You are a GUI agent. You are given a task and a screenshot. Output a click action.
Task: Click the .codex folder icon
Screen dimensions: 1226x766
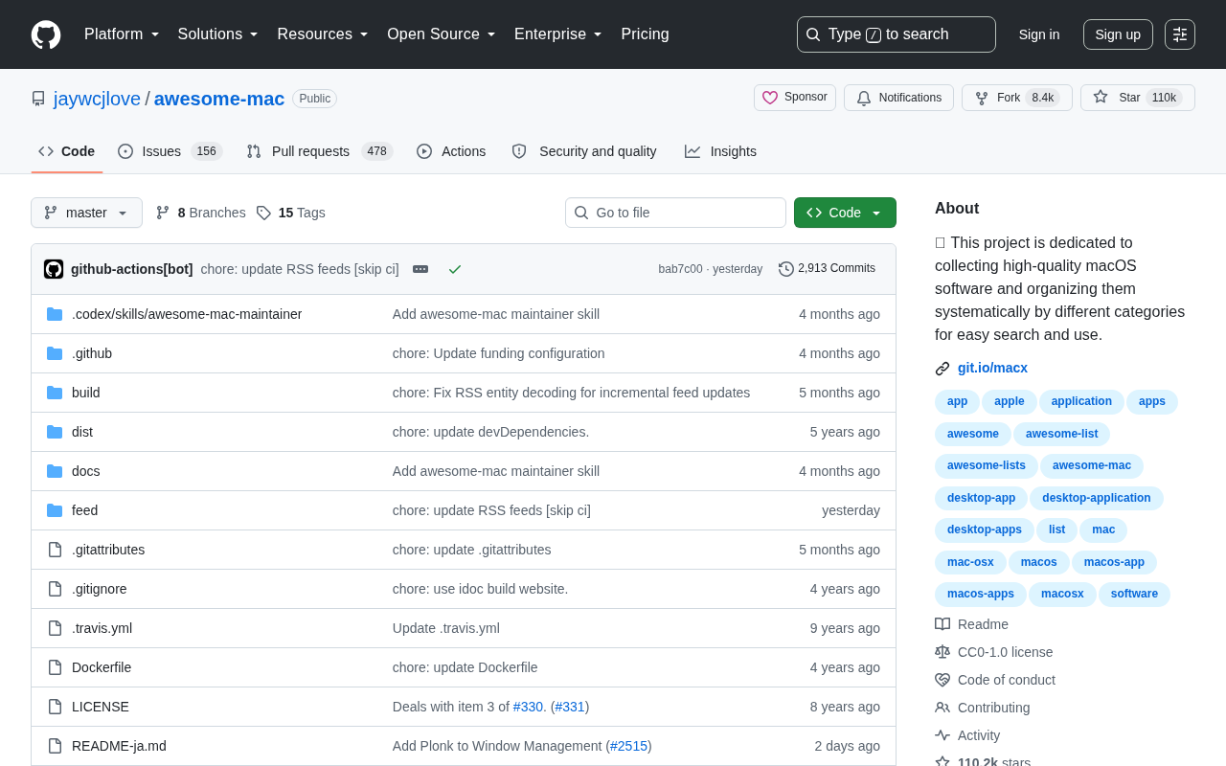[55, 314]
